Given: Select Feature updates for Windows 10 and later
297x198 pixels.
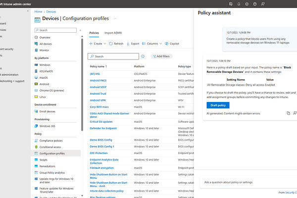Looking at the screenshot, I should coord(55,190).
